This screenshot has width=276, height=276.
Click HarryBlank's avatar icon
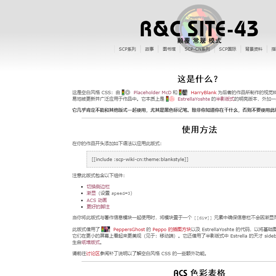185,92
